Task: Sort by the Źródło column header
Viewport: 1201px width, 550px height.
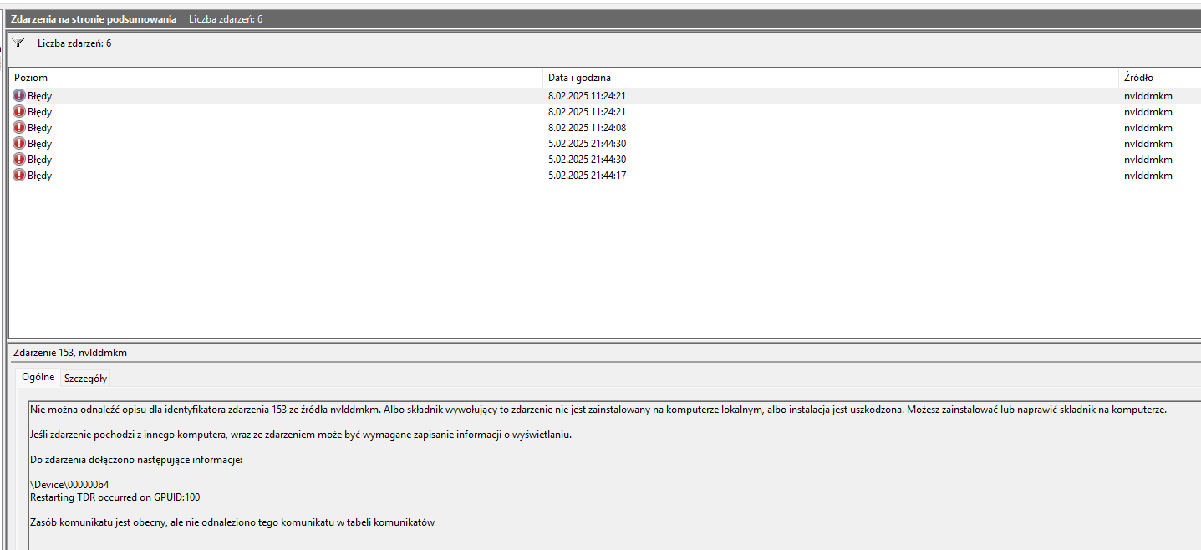Action: [1160, 78]
